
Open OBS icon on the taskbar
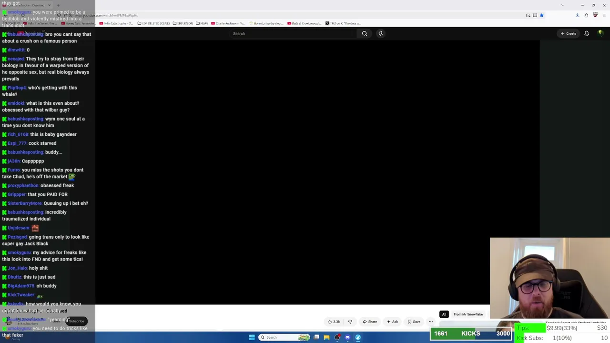pyautogui.click(x=337, y=337)
